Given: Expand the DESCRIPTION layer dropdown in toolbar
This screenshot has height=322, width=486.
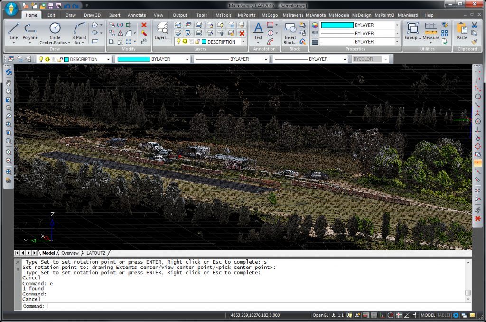Looking at the screenshot, I should click(109, 59).
